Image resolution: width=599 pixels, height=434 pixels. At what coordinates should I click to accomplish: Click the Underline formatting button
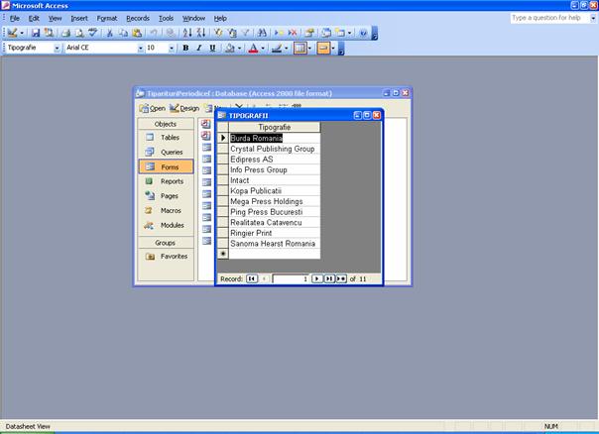click(211, 48)
